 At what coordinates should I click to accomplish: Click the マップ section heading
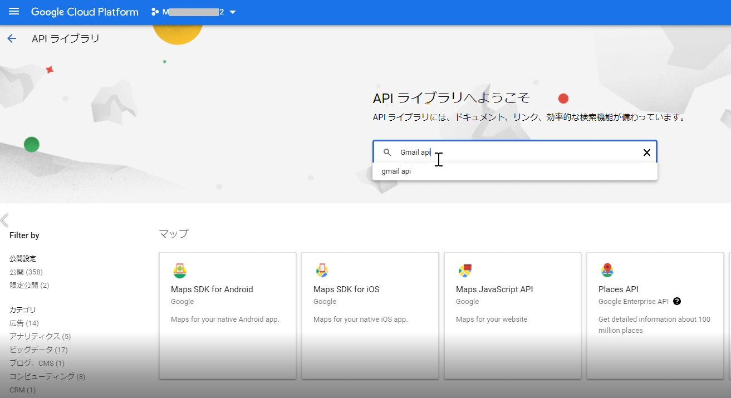pyautogui.click(x=174, y=234)
